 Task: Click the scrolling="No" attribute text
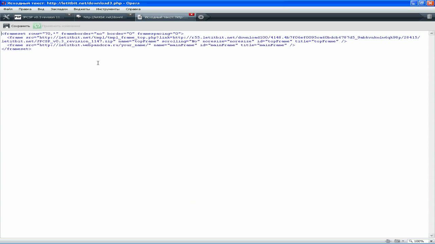tap(181, 41)
